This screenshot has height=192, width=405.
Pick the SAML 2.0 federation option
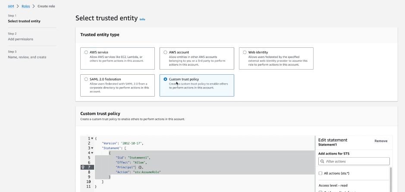point(86,79)
